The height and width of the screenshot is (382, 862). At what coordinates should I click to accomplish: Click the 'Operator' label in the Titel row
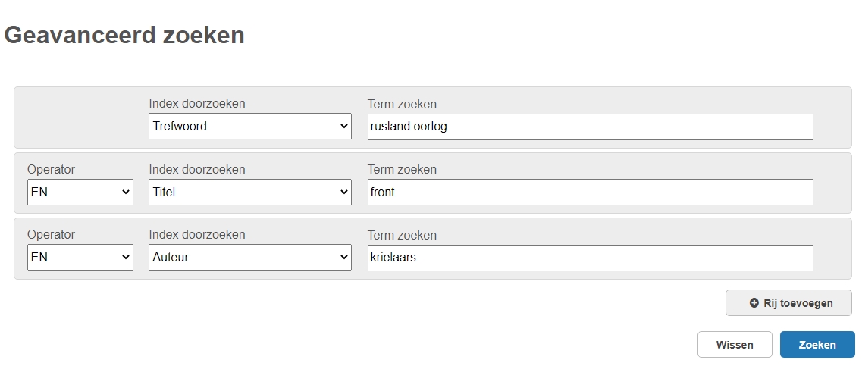pos(51,169)
